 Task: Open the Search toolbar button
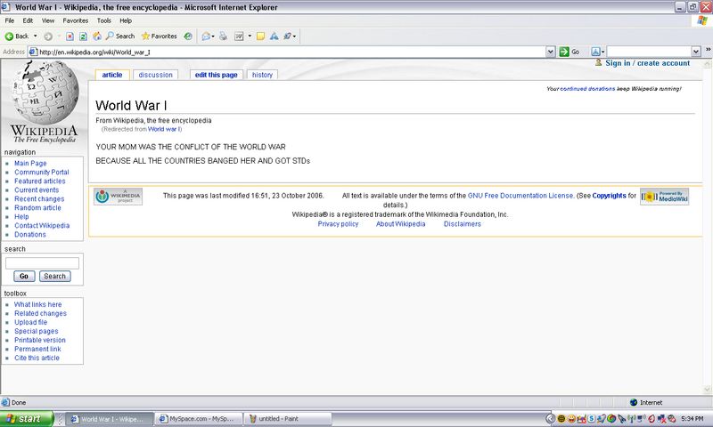pos(120,36)
